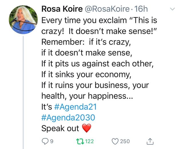Open the tweet via its first text line
This screenshot has height=149, width=183.
coord(99,20)
